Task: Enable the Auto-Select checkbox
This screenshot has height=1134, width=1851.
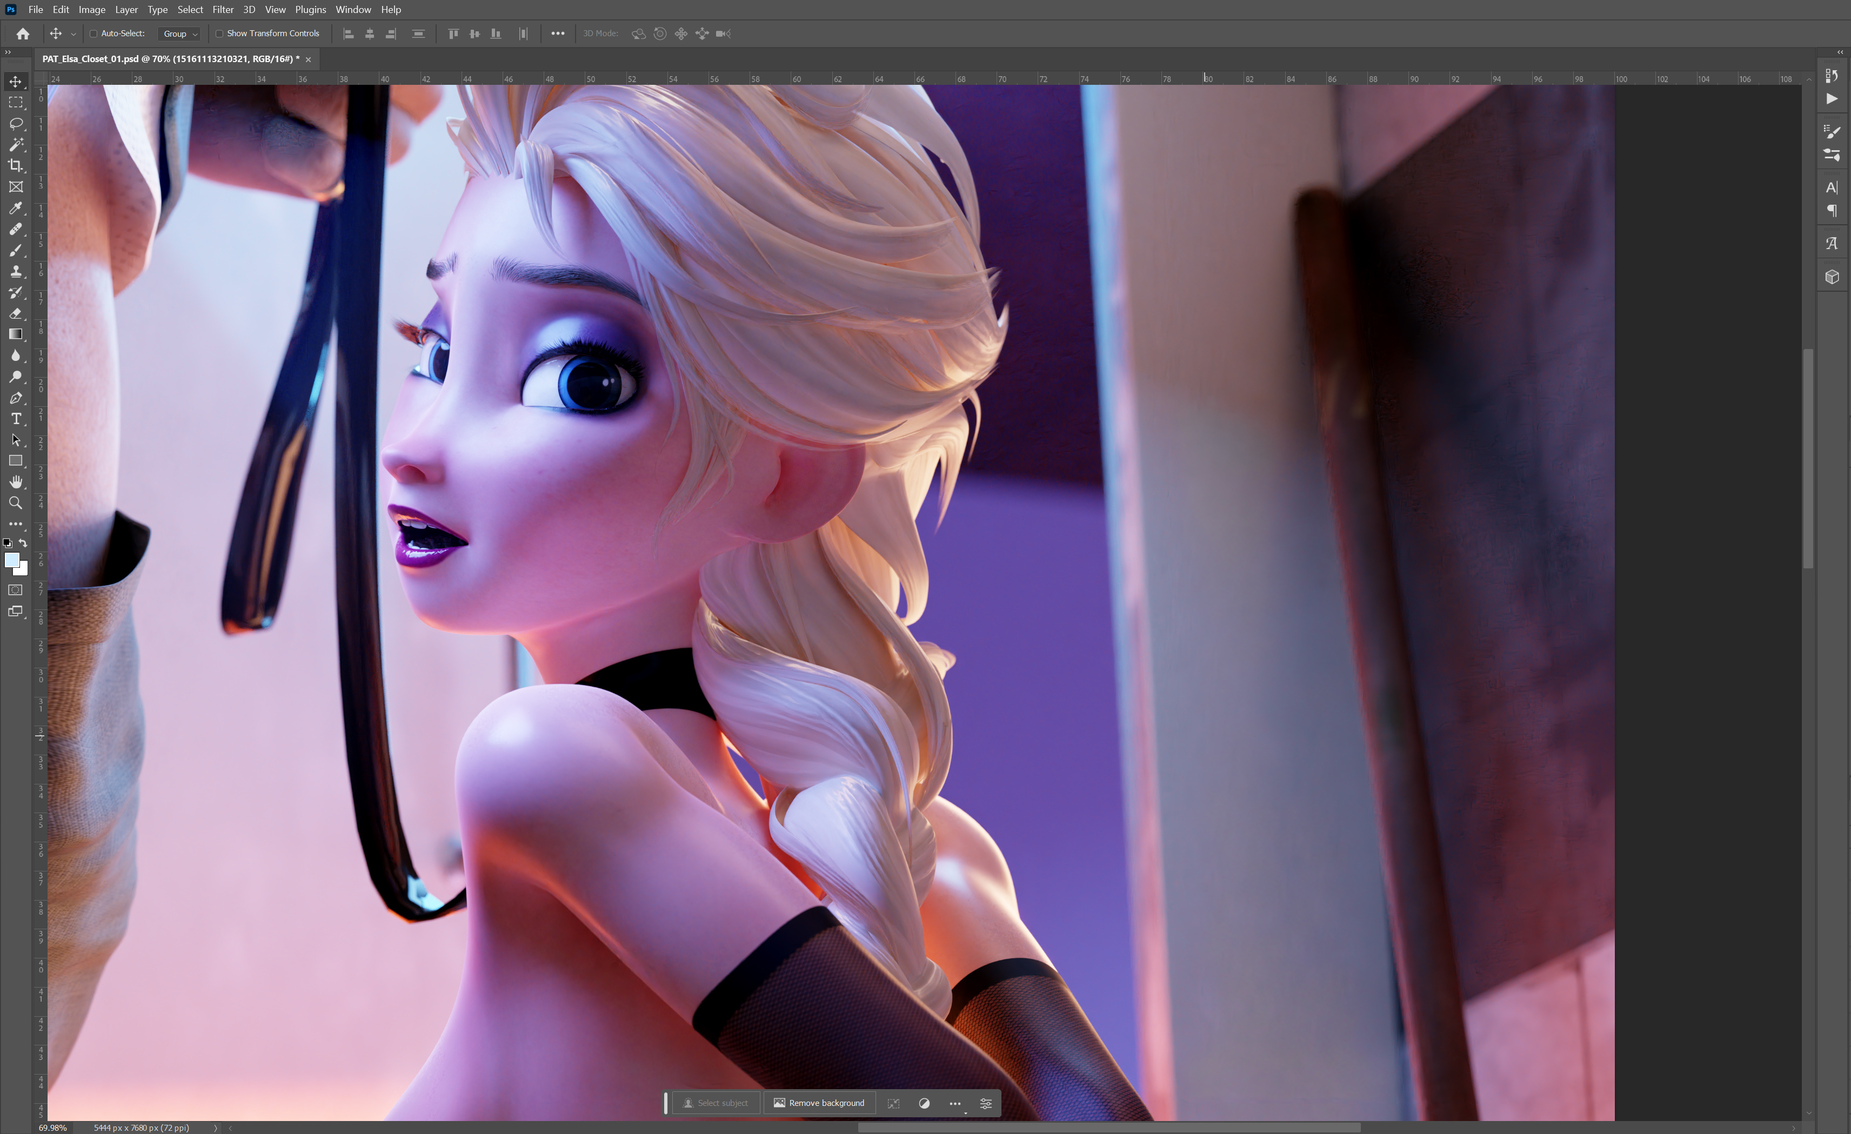Action: [94, 34]
